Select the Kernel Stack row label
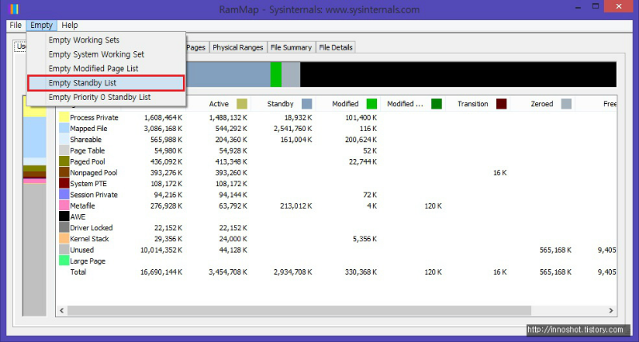The image size is (639, 342). (x=89, y=238)
